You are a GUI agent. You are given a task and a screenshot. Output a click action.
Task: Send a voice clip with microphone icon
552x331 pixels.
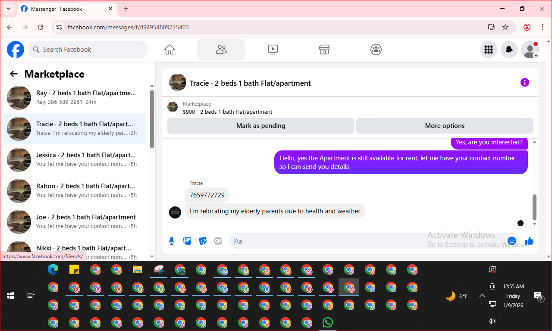(x=172, y=241)
